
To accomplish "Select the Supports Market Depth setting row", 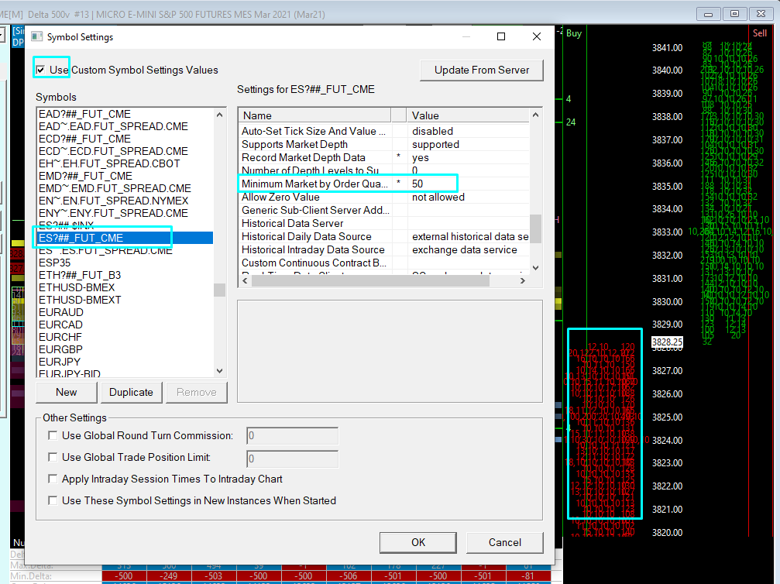I will point(384,144).
